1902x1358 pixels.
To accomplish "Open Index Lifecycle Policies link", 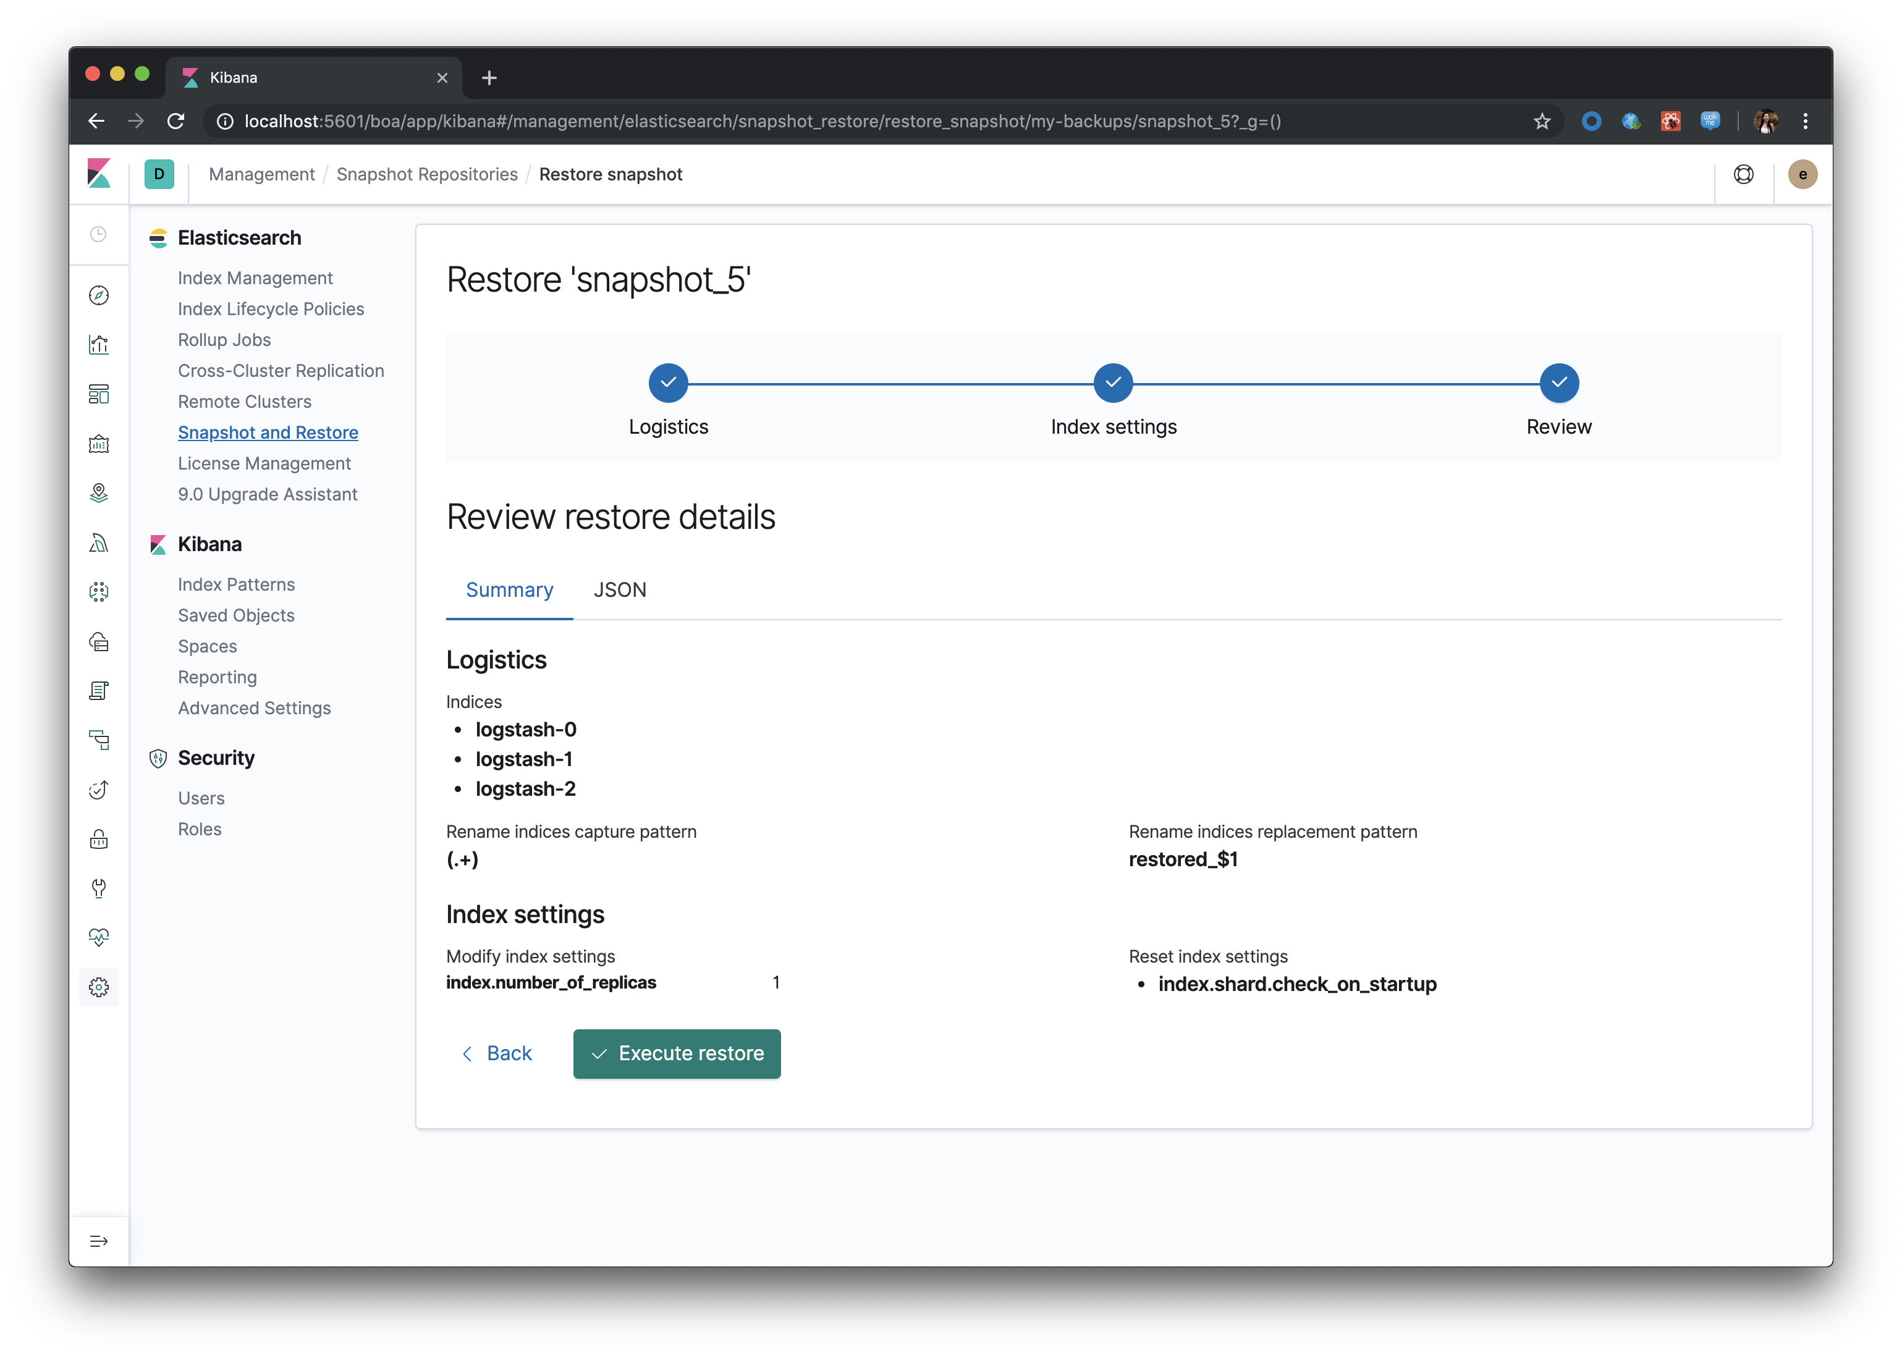I will tap(271, 308).
